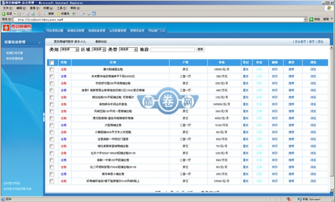
Task: Switch to the 会员数据管理 tab
Action: click(x=117, y=31)
